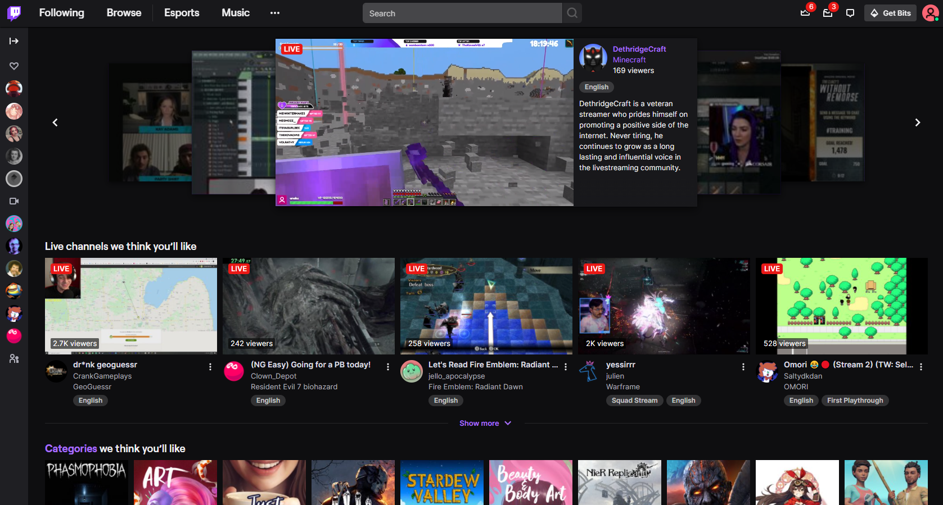This screenshot has width=943, height=505.
Task: Open notifications inbox icon with 3 badge
Action: point(828,13)
